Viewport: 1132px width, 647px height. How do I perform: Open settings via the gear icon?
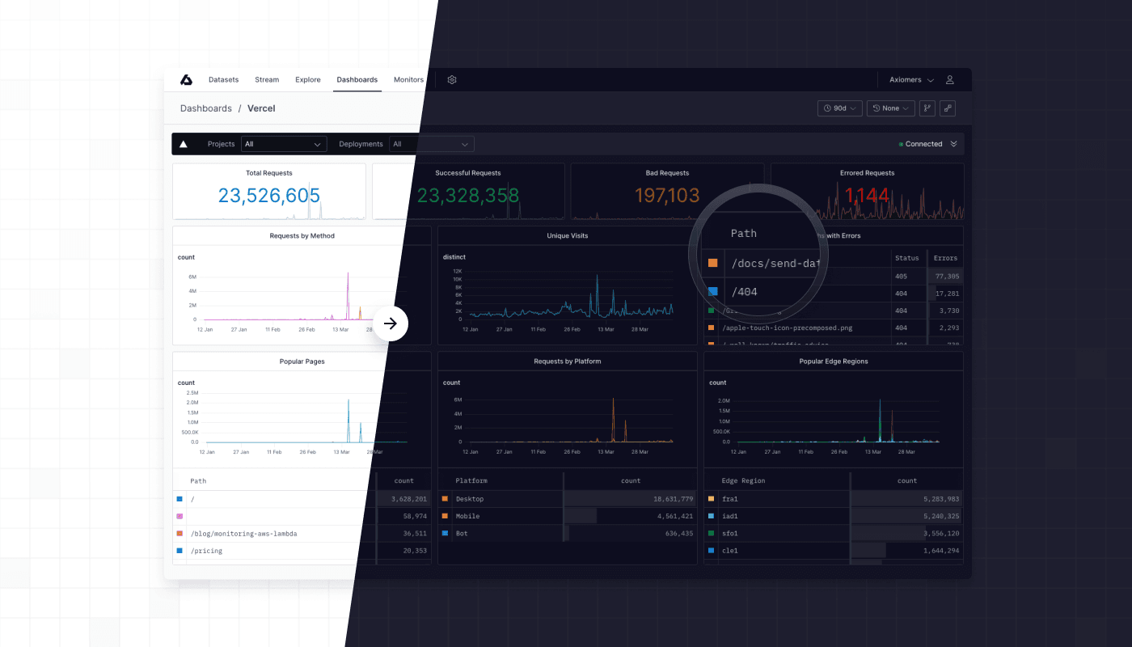tap(452, 80)
